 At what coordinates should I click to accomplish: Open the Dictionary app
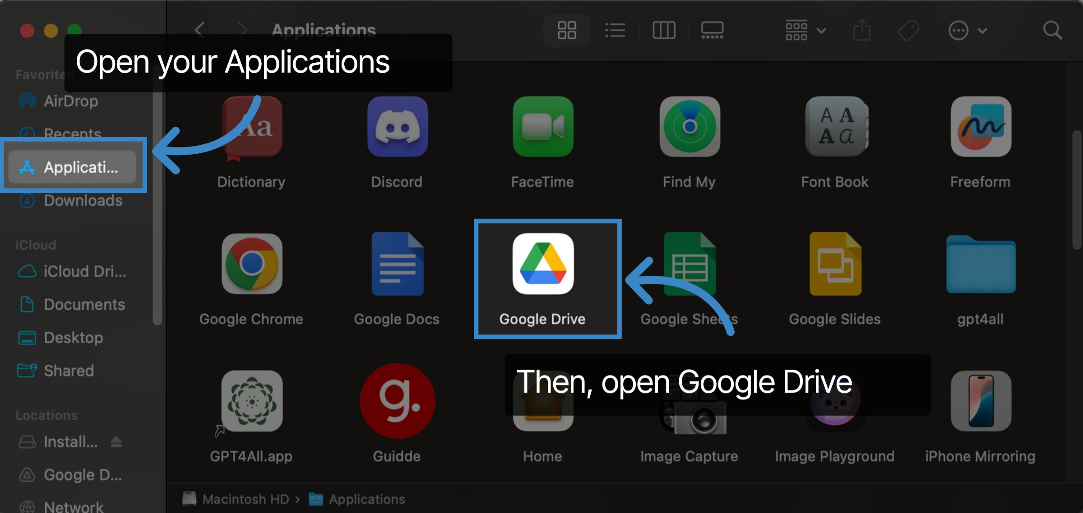tap(252, 128)
